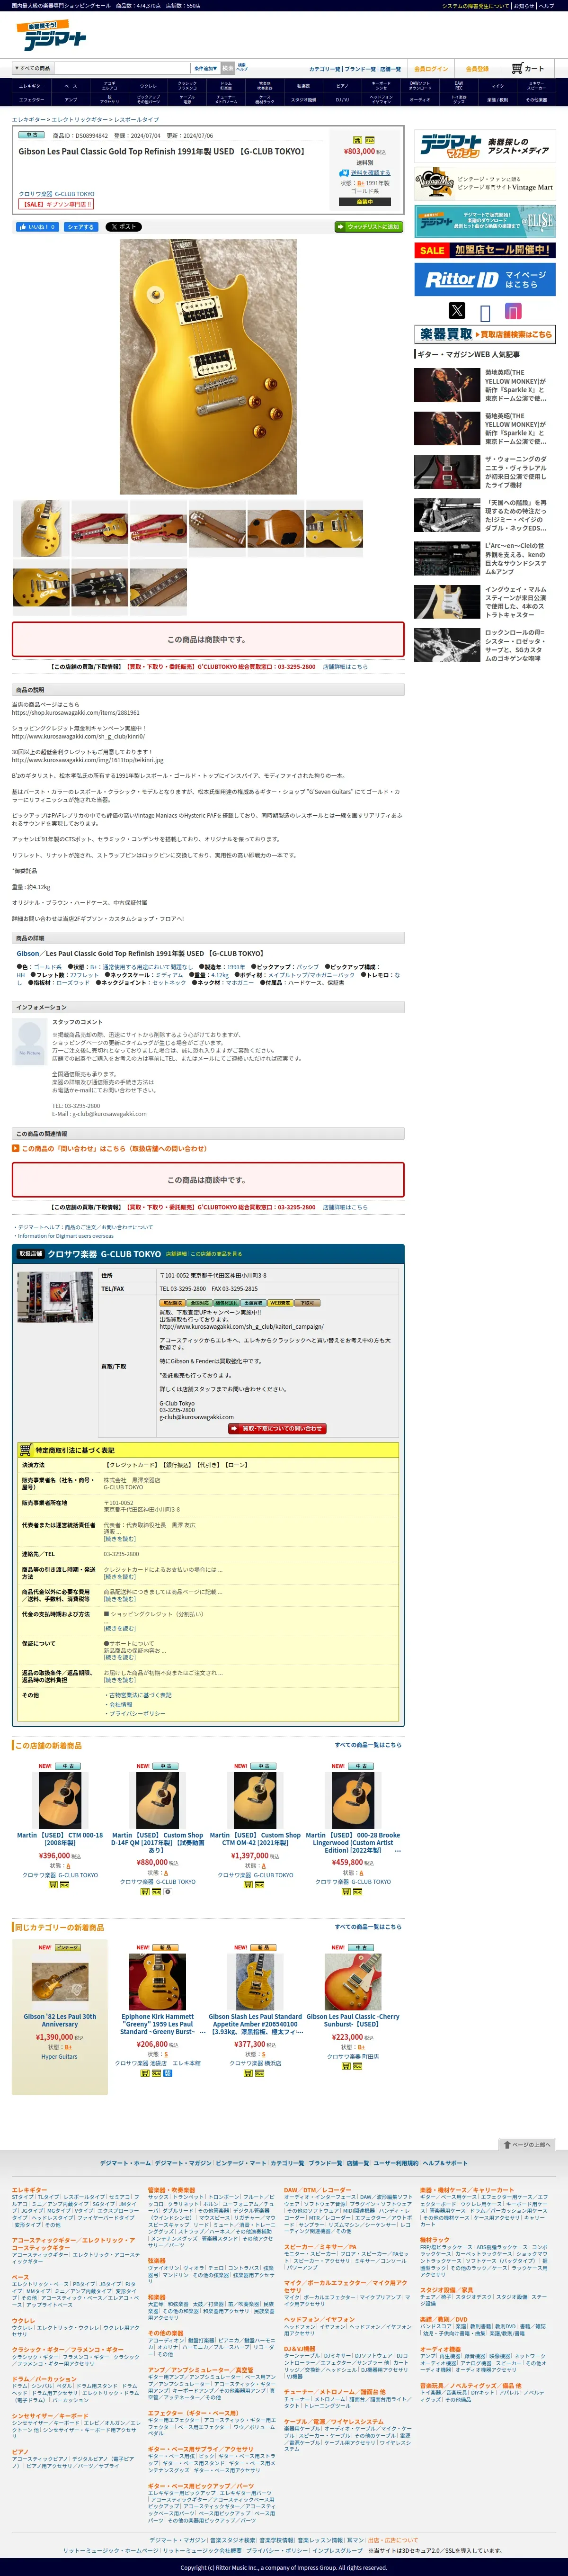This screenshot has height=2576, width=568.
Task: Expand the 条件追加 search options dropdown
Action: (205, 68)
